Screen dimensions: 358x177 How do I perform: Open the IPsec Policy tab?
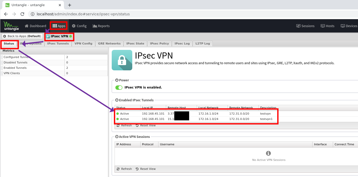click(159, 43)
